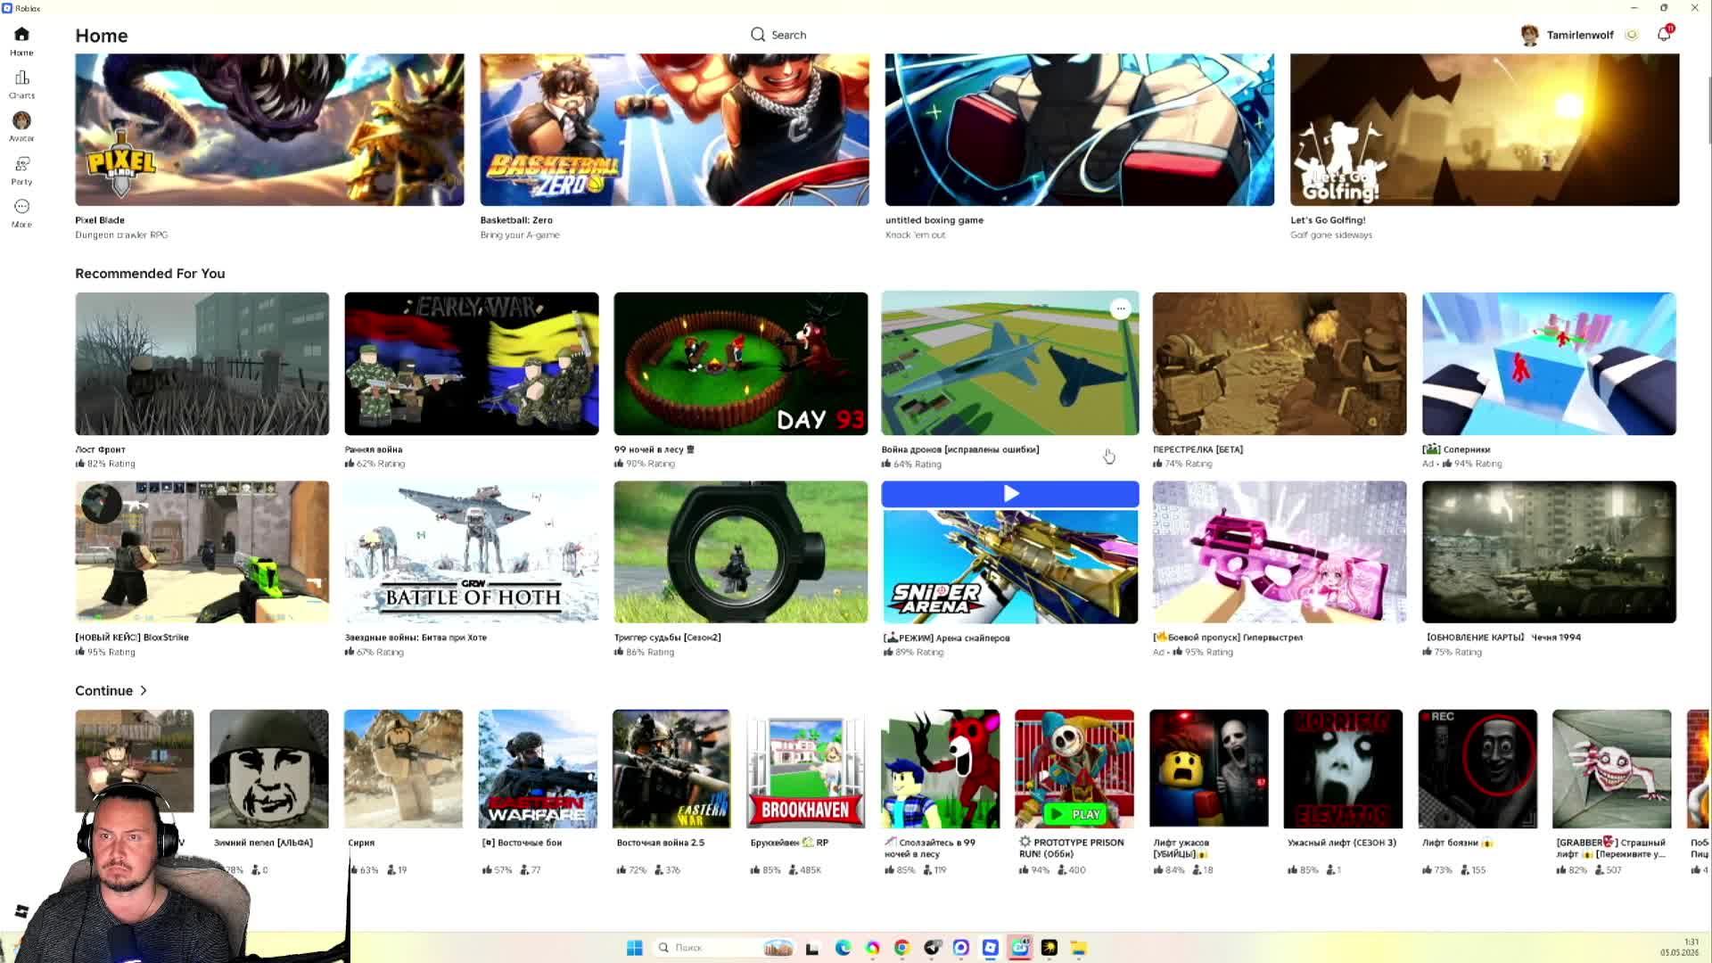Open the Чечня 1994 game thumbnail

click(x=1549, y=552)
